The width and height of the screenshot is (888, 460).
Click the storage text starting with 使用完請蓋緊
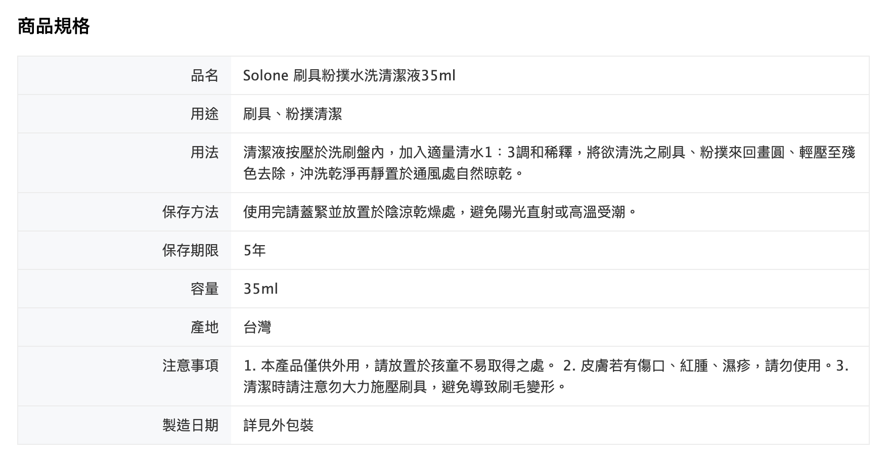tap(439, 212)
